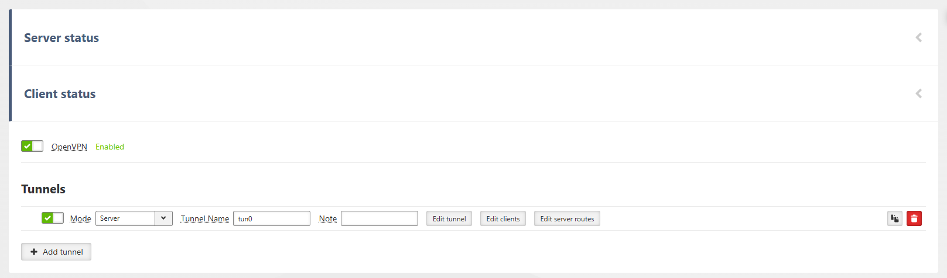Image resolution: width=947 pixels, height=278 pixels.
Task: Click the Client status heading
Action: click(x=60, y=94)
